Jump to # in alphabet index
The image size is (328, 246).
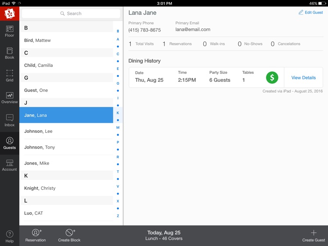tap(118, 31)
